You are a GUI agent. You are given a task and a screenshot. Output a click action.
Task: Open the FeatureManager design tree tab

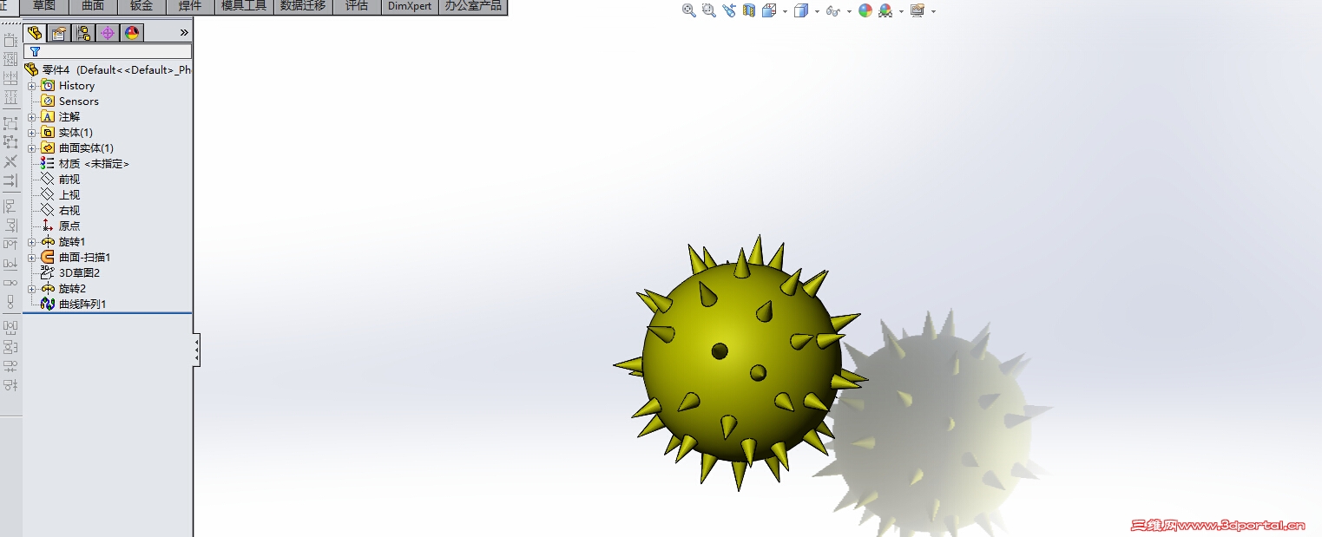(34, 33)
